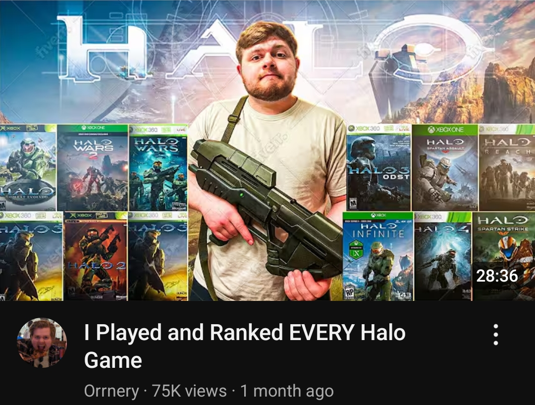Open the Orrnery channel avatar
The height and width of the screenshot is (405, 535).
click(x=42, y=343)
